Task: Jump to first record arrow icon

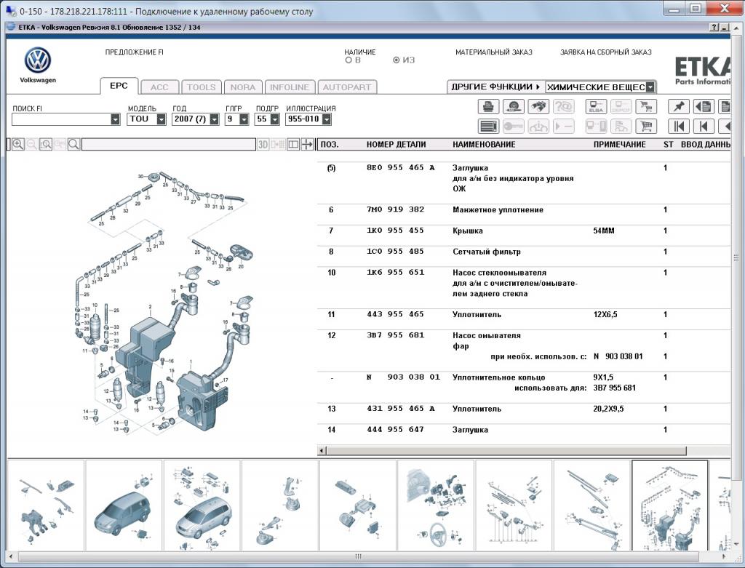Action: point(678,127)
